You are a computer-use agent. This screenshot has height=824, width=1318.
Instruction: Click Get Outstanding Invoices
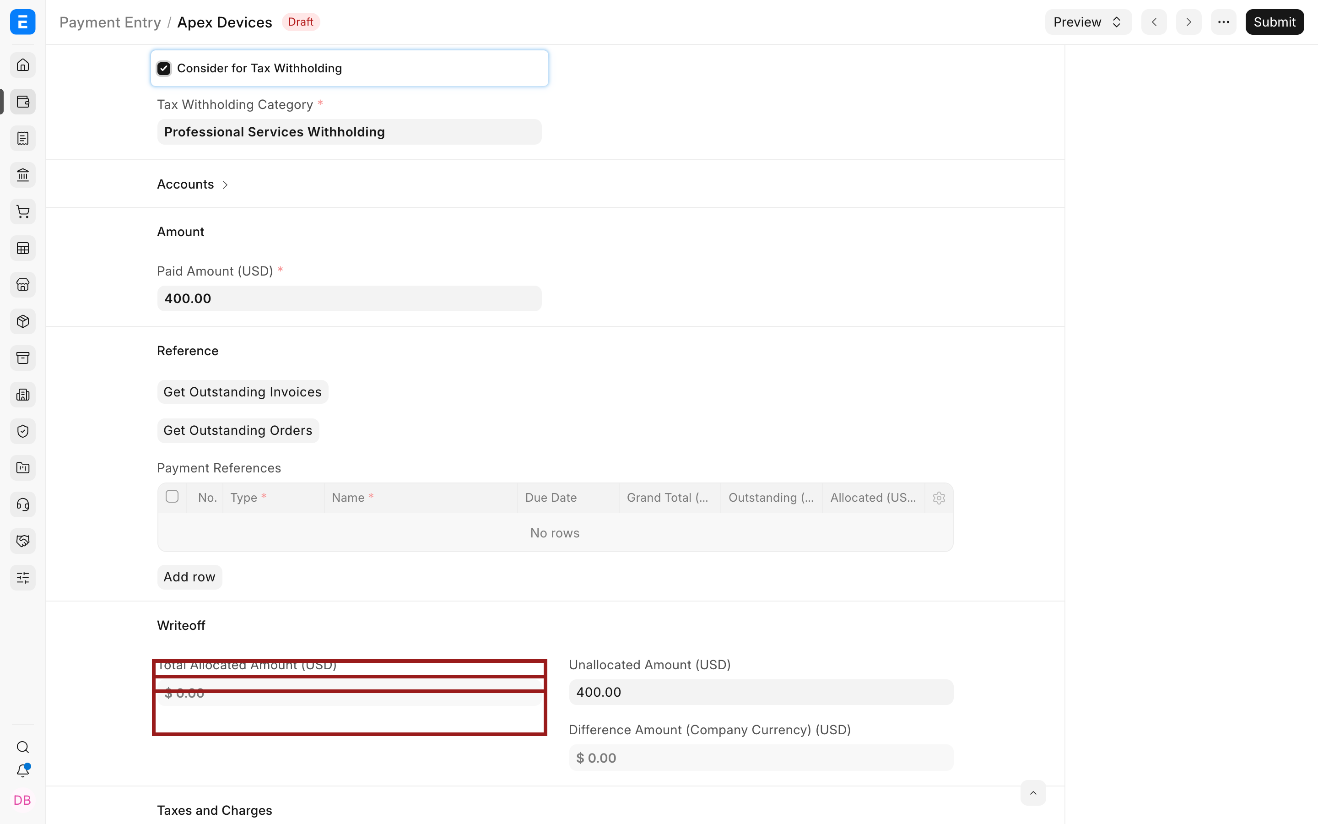243,392
